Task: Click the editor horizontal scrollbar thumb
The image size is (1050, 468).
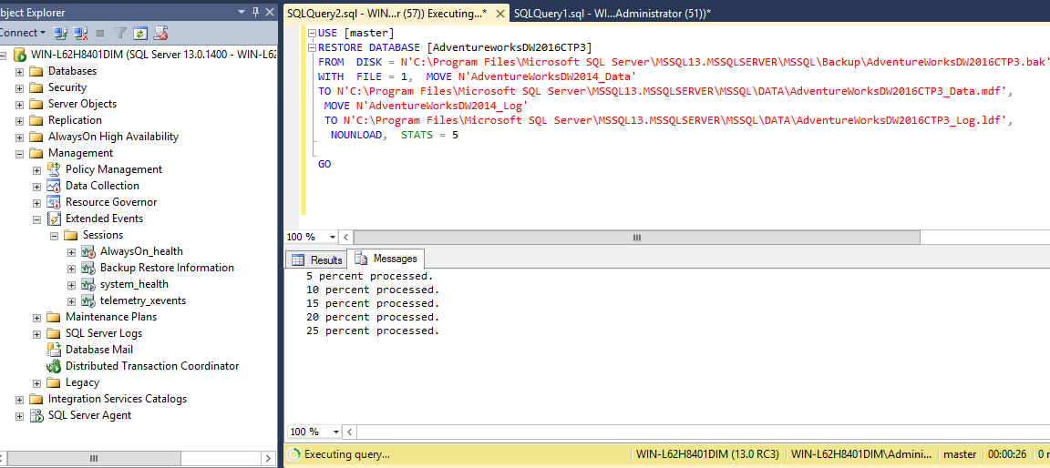Action: click(x=637, y=238)
